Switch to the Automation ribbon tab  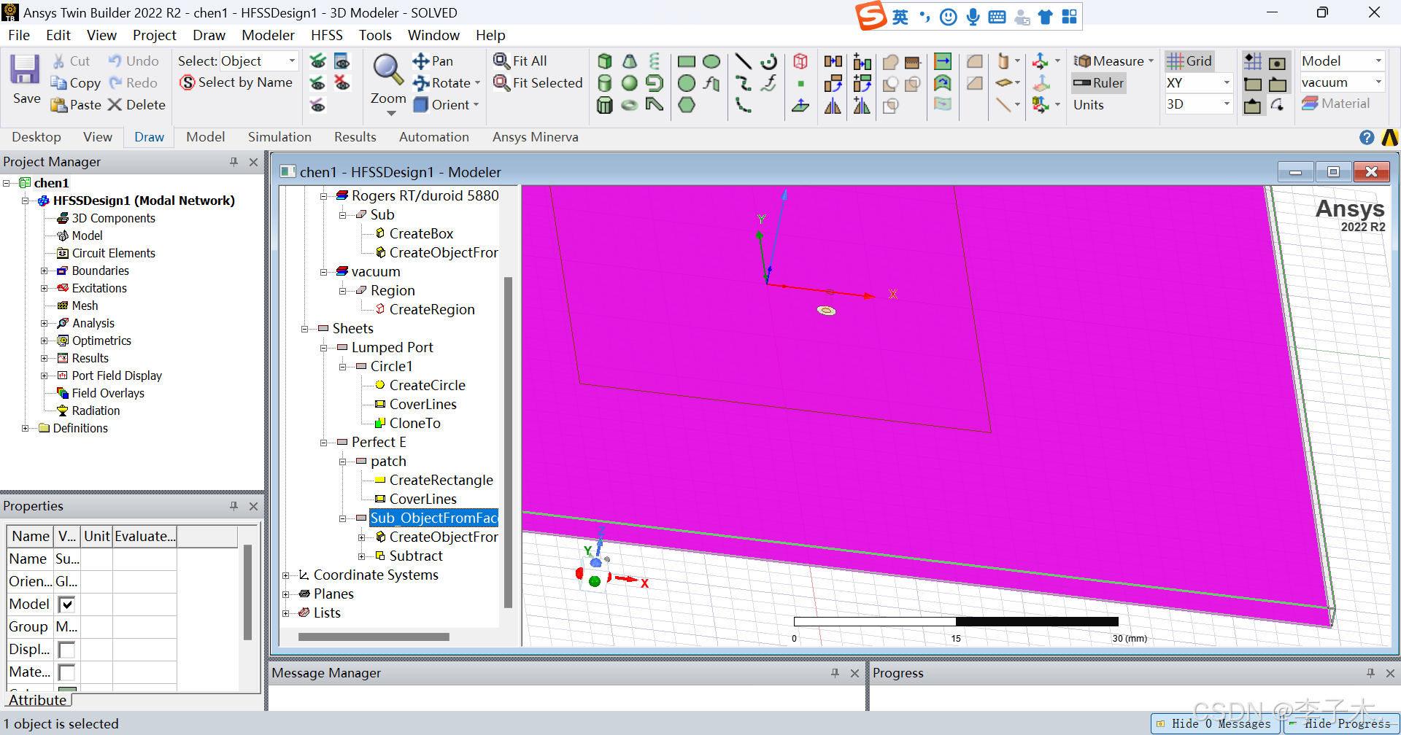tap(433, 137)
